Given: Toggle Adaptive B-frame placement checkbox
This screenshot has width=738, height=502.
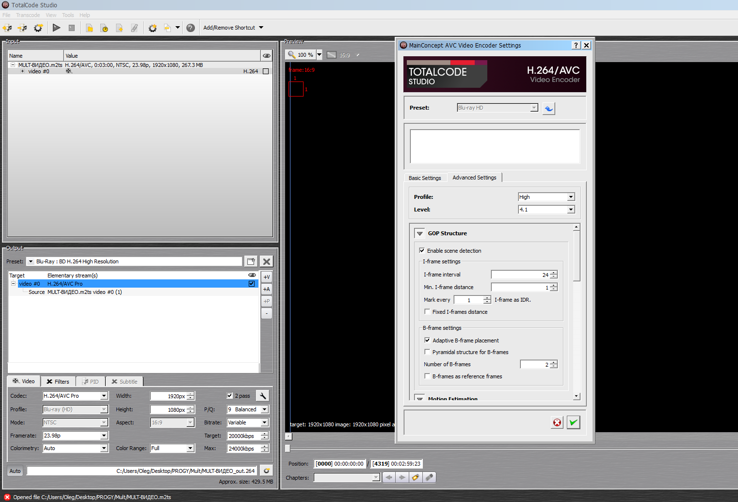Looking at the screenshot, I should coord(427,340).
